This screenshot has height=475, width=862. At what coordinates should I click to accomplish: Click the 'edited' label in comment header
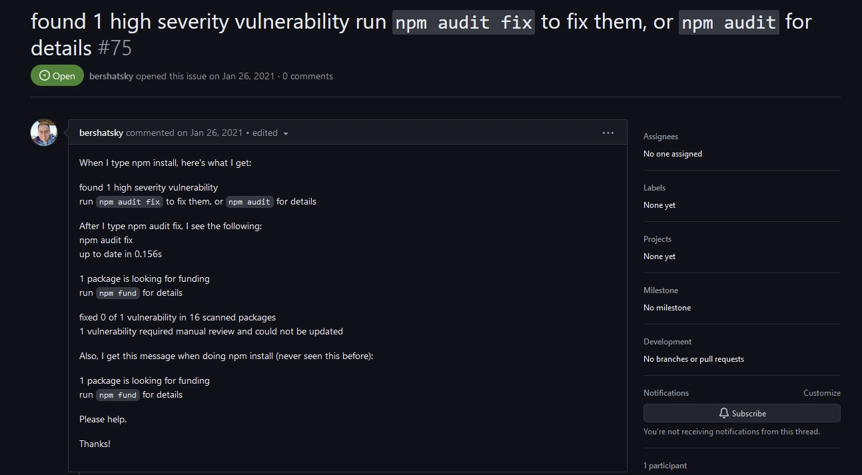click(x=264, y=133)
